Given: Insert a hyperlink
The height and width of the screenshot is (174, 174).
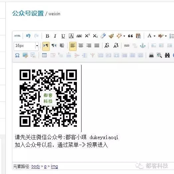Looking at the screenshot, I should coord(127,46).
